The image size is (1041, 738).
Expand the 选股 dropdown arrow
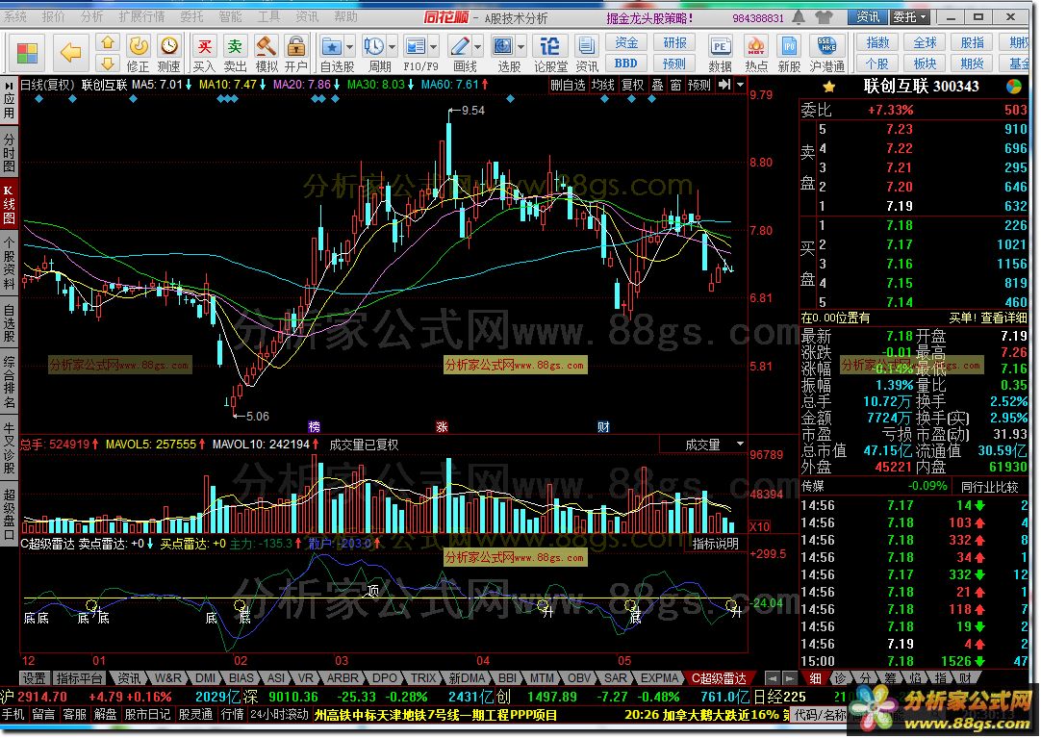coord(521,46)
